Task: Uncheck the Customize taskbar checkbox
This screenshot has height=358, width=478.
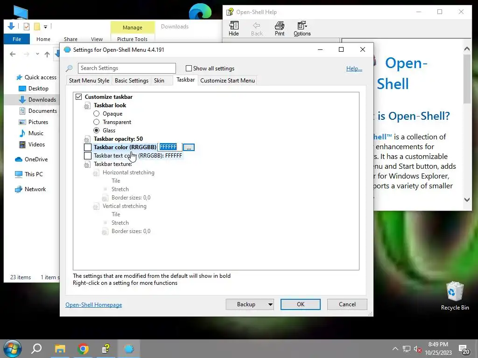Action: tap(78, 97)
